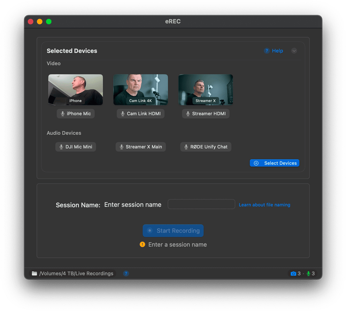Collapse the Selected Devices panel chevron
Image resolution: width=346 pixels, height=311 pixels.
click(294, 51)
